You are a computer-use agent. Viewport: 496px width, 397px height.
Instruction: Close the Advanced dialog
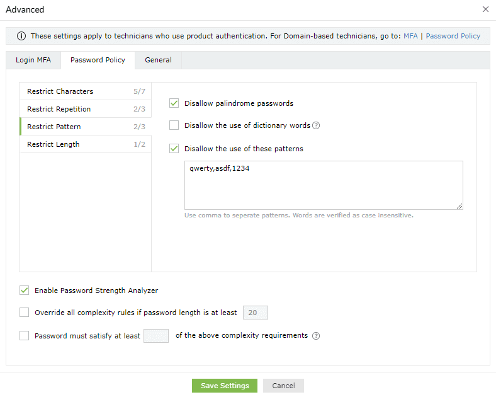point(485,9)
